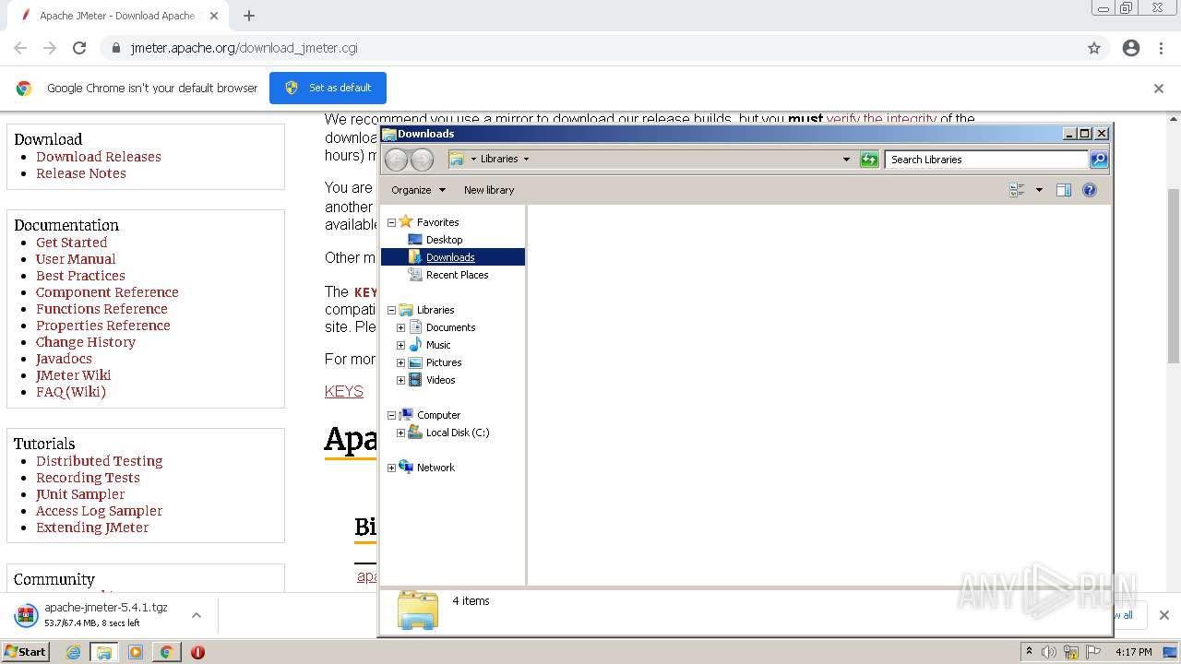Collapse the Computer tree node
Image resolution: width=1181 pixels, height=664 pixels.
[391, 415]
